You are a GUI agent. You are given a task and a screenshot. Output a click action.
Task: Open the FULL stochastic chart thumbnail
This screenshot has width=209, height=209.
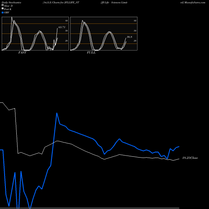click(104, 33)
